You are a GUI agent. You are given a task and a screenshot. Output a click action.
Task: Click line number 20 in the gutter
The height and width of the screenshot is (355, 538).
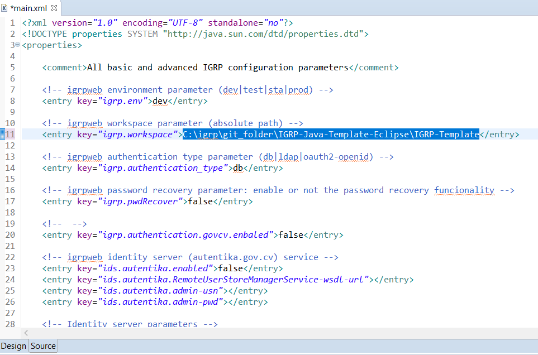coord(10,235)
